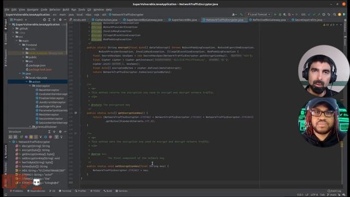Expand the preresultlistener package arrow
Image resolution: width=350 pixels, height=197 pixels.
(x=30, y=126)
